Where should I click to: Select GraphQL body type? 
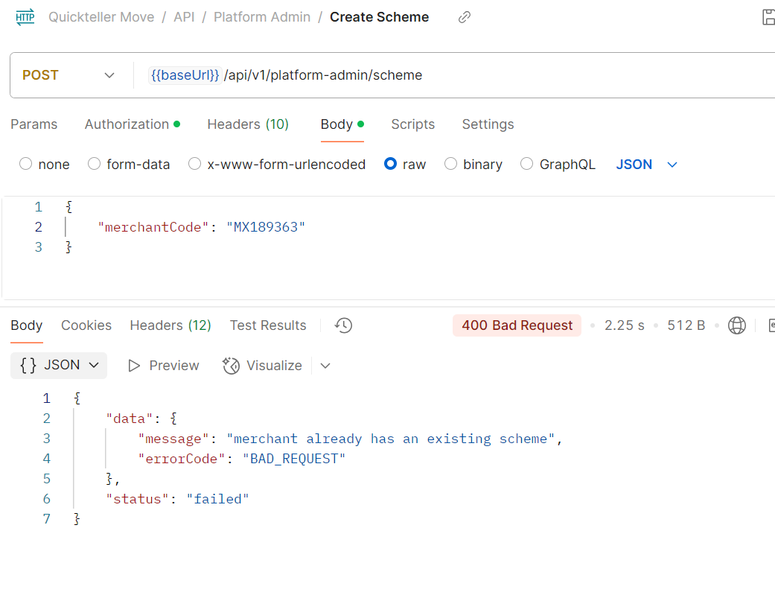[527, 165]
